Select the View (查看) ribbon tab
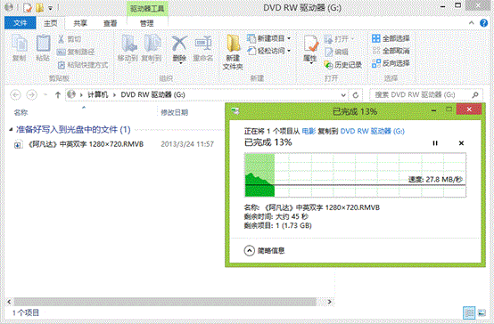Image resolution: width=494 pixels, height=324 pixels. tap(110, 23)
